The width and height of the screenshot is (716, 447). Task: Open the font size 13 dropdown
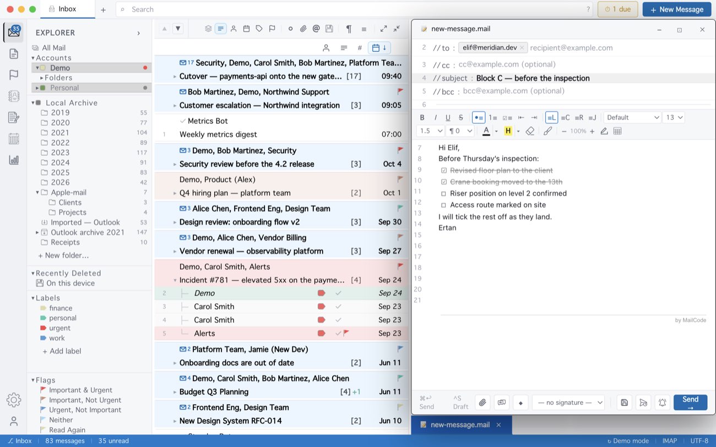[x=674, y=117]
